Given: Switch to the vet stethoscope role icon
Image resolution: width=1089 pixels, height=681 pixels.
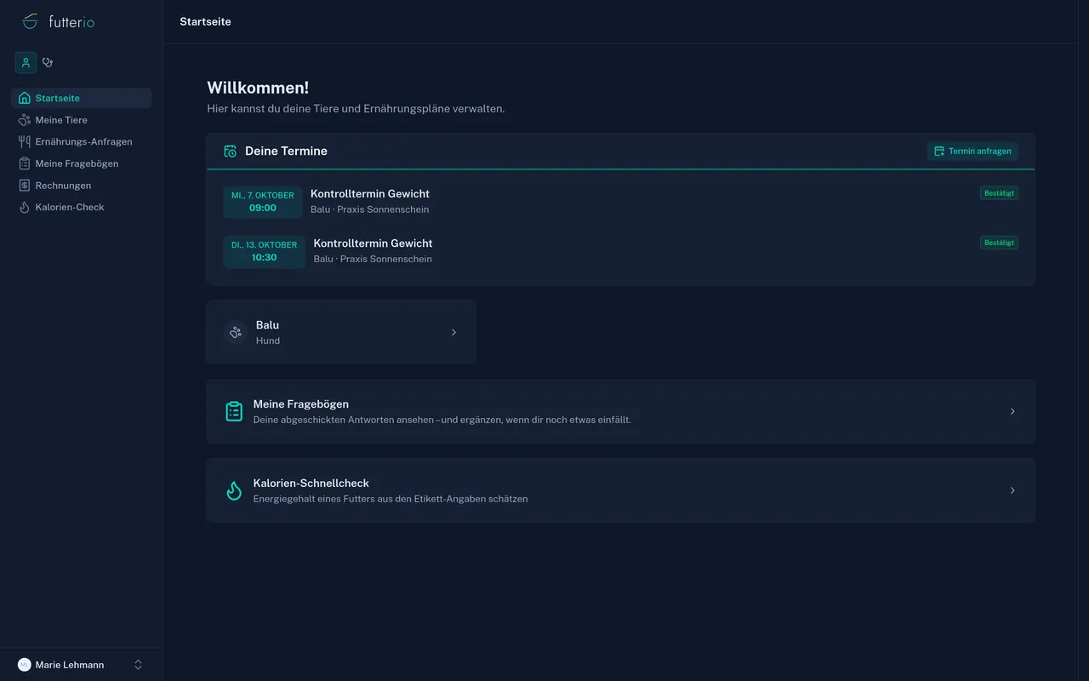Looking at the screenshot, I should [48, 62].
